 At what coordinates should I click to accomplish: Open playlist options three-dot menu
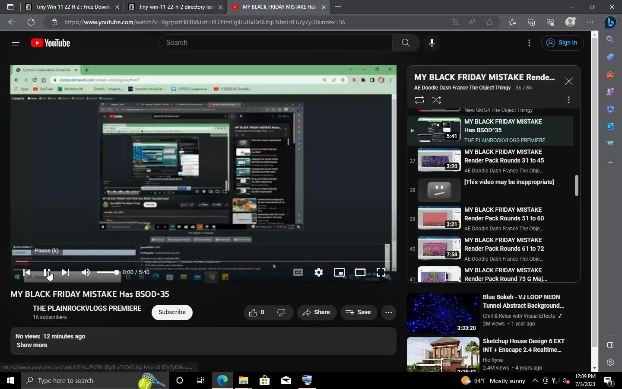(x=569, y=100)
